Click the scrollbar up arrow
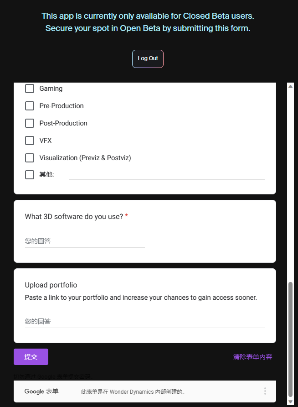The image size is (298, 407). [290, 86]
